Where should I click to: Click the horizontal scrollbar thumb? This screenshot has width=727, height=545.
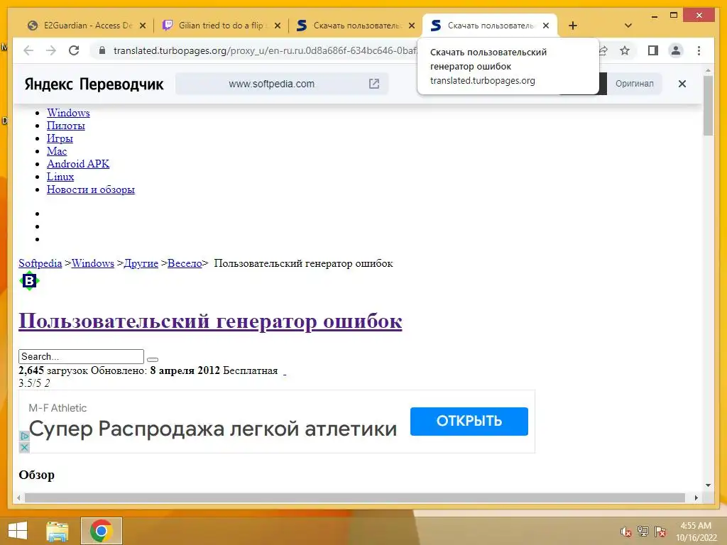tap(355, 497)
